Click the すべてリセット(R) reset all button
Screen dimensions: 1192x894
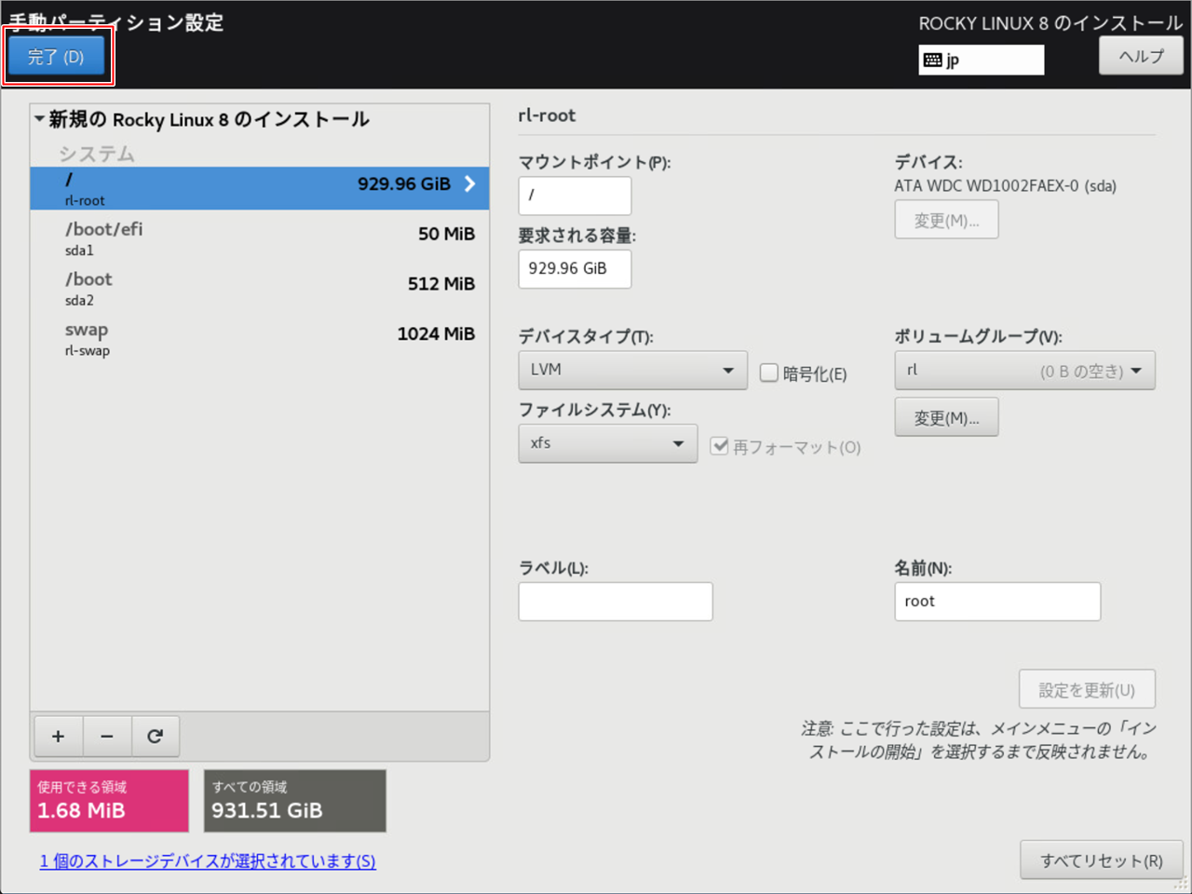[x=1101, y=860]
